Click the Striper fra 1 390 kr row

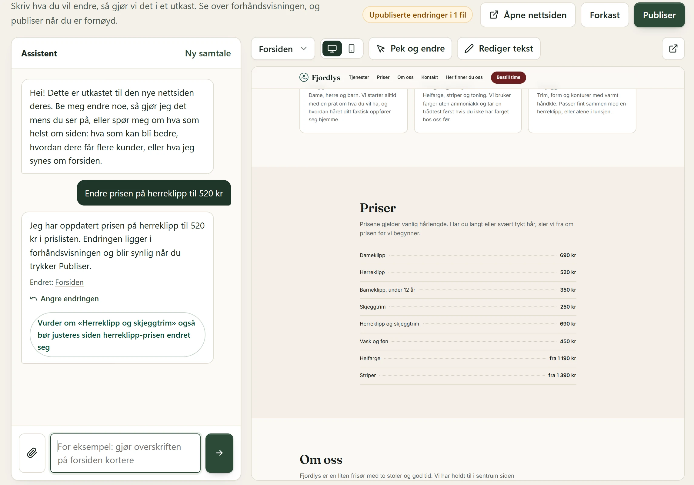pos(468,375)
